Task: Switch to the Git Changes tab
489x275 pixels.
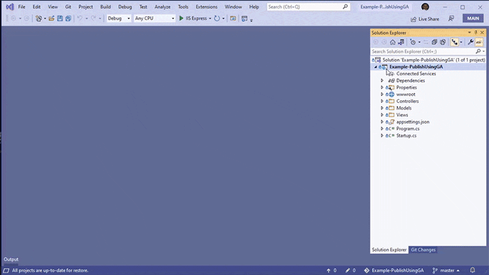Action: [x=423, y=249]
